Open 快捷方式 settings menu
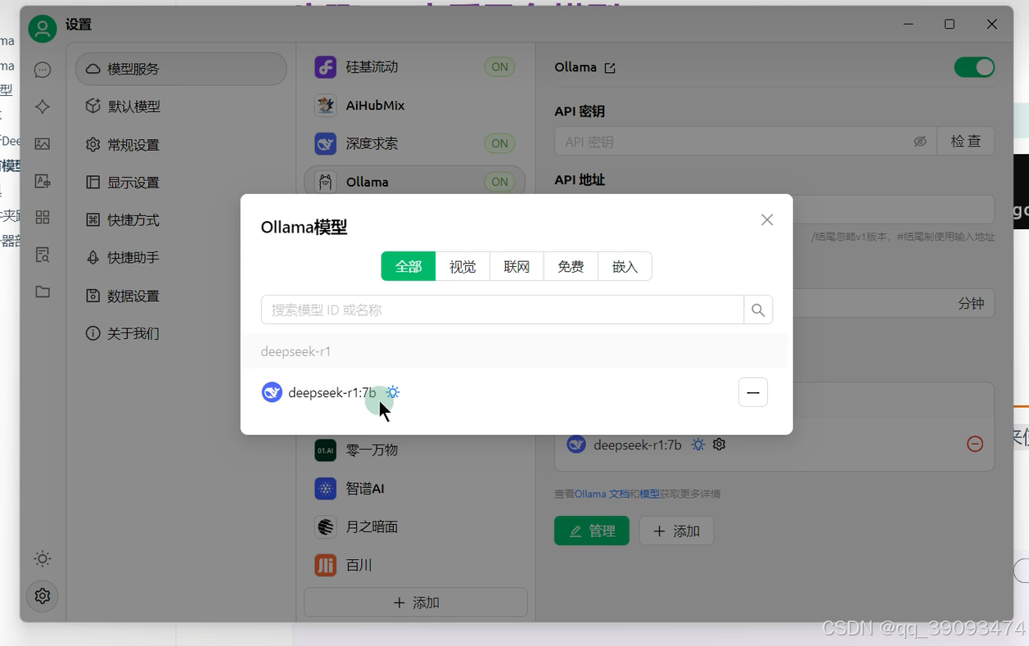The image size is (1029, 646). (x=181, y=220)
